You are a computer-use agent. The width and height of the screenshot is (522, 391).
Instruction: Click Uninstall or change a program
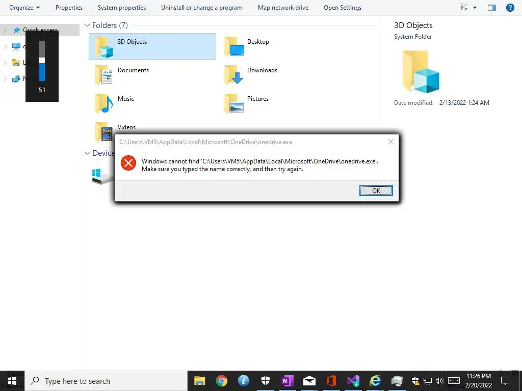(x=202, y=7)
